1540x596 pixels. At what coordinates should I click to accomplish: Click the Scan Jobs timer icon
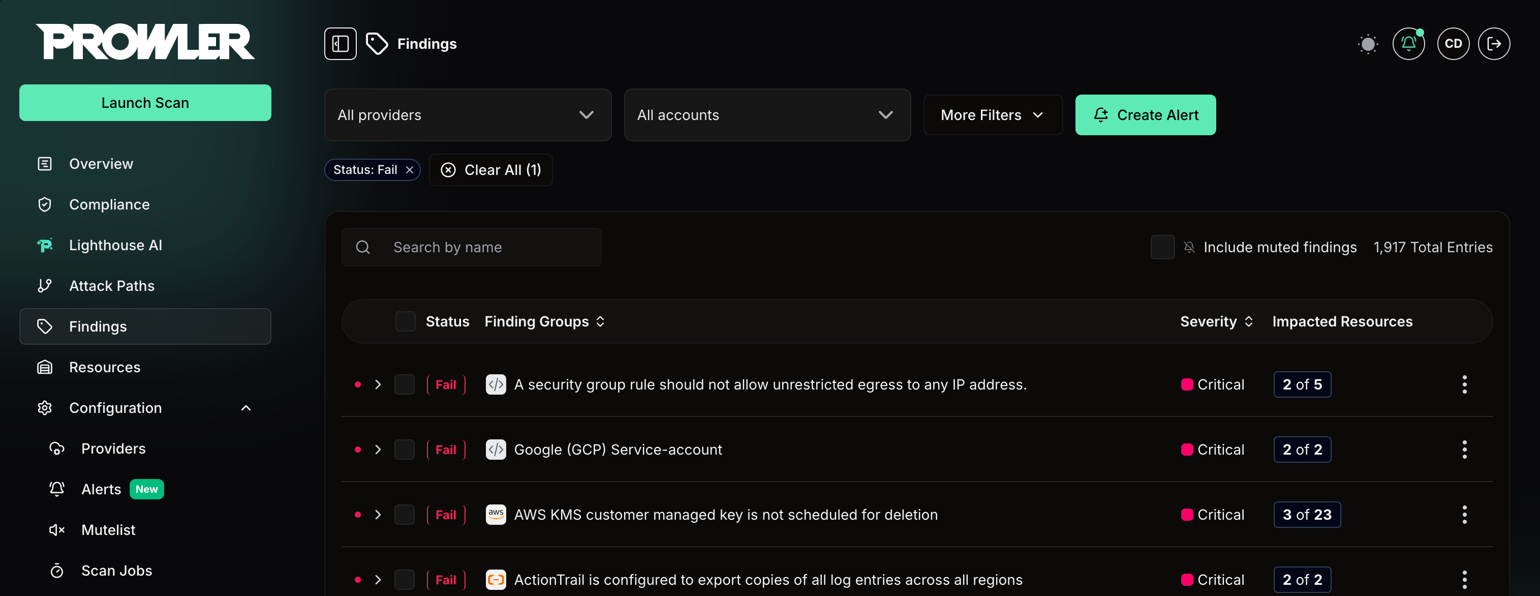(x=57, y=570)
